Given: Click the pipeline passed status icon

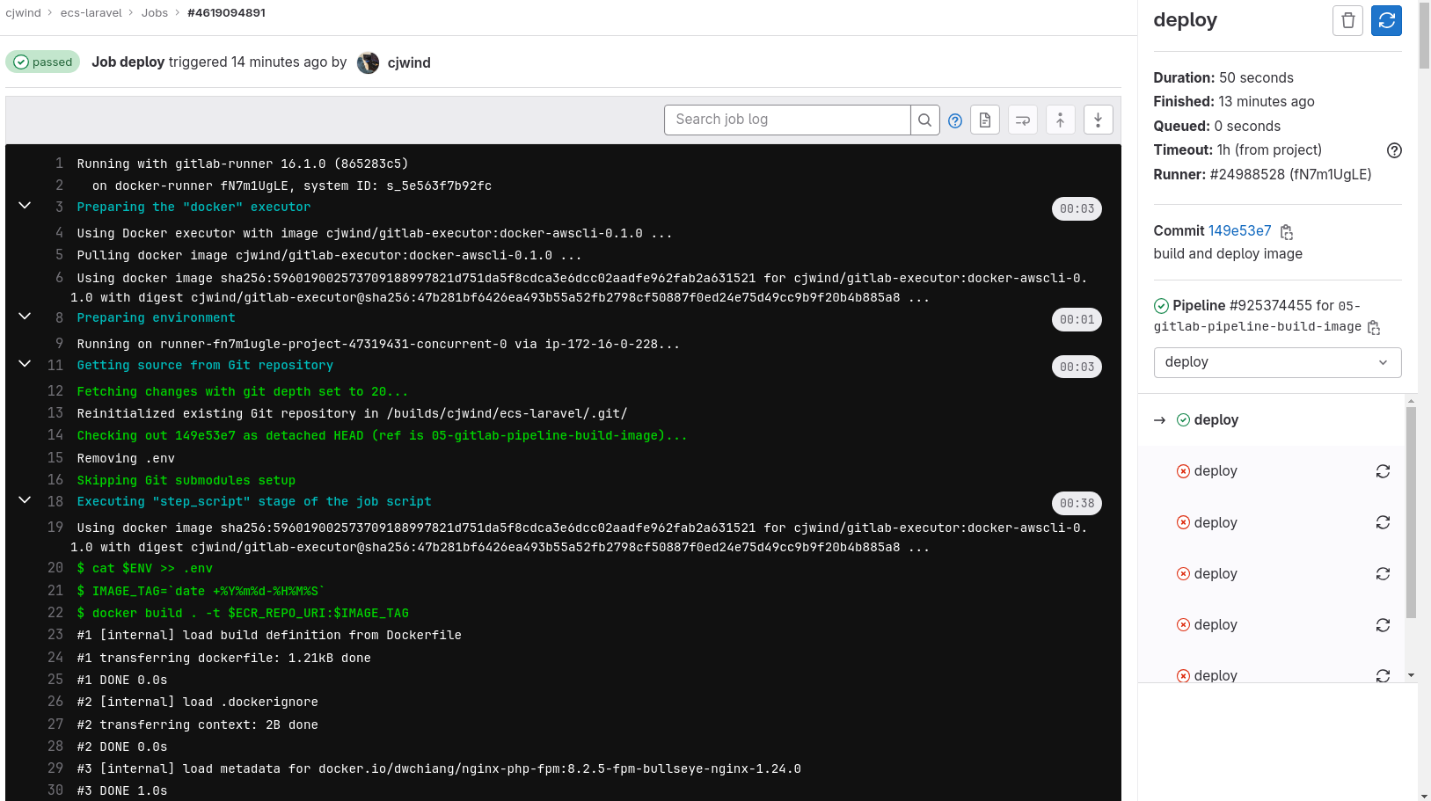Looking at the screenshot, I should 1161,306.
